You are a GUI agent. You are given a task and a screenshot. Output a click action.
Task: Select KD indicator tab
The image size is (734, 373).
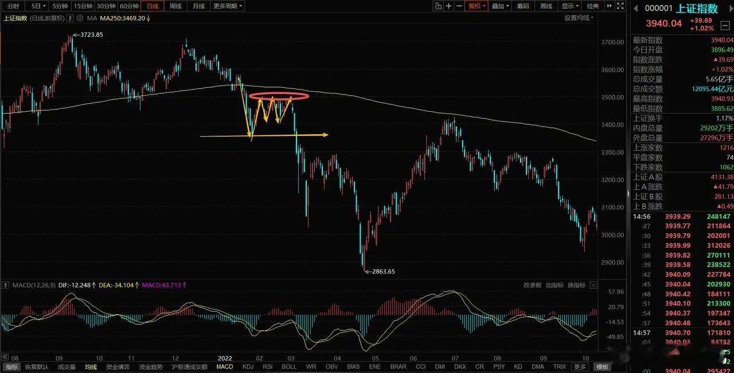click(x=518, y=367)
